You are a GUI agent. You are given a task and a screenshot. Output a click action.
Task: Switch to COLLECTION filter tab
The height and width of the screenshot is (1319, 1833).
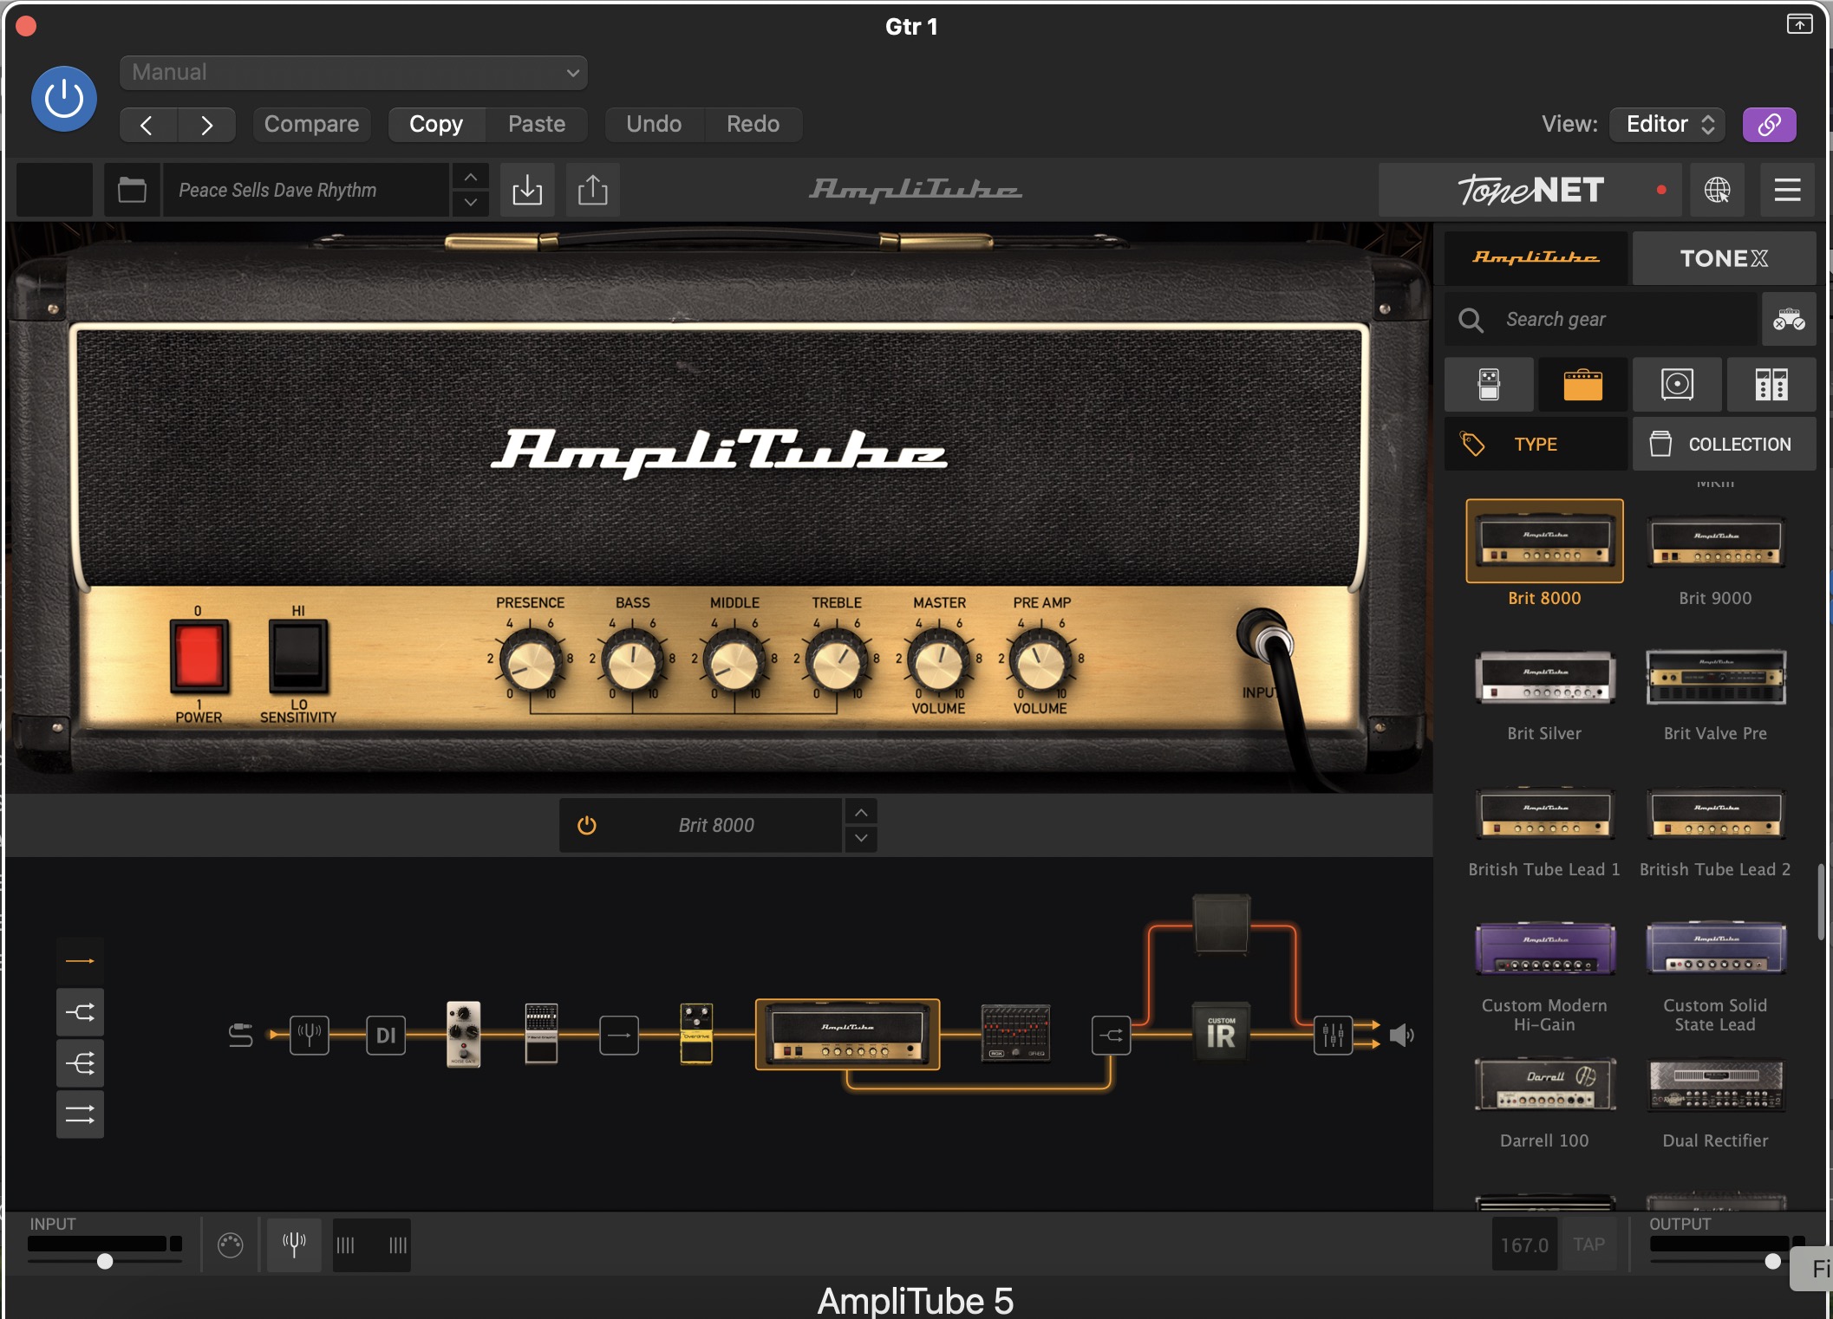pos(1724,444)
